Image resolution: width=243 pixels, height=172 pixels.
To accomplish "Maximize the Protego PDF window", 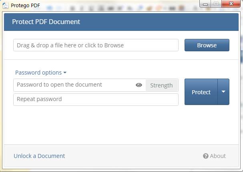I will 217,4.
